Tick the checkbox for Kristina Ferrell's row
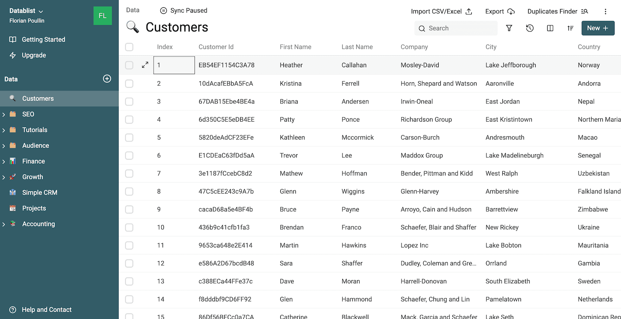Image resolution: width=621 pixels, height=319 pixels. coord(129,83)
